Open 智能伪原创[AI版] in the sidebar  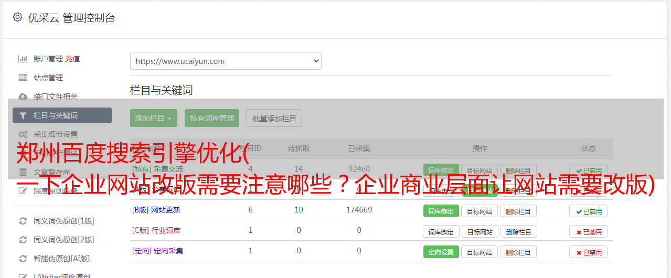pos(62,259)
